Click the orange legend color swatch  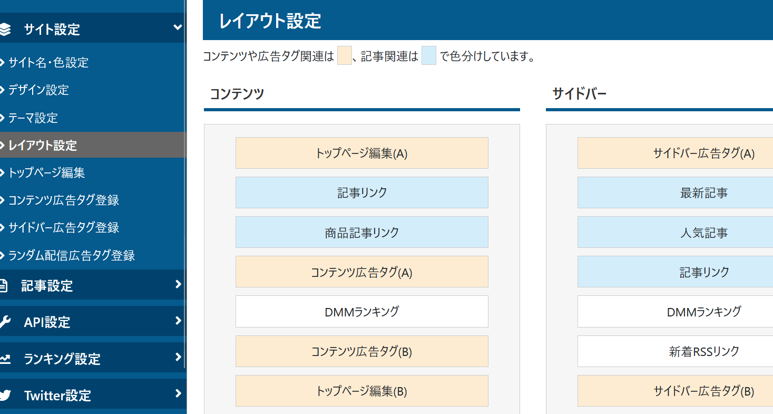click(x=344, y=56)
